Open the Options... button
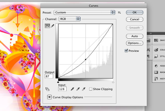 pyautogui.click(x=134, y=43)
